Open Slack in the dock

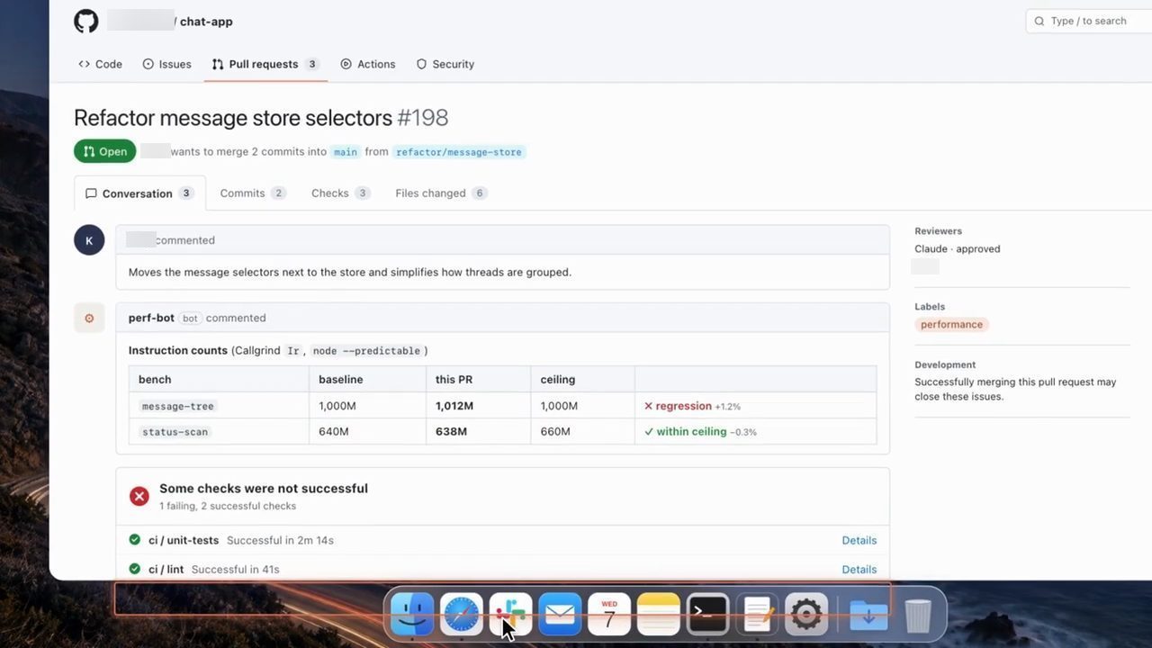510,615
